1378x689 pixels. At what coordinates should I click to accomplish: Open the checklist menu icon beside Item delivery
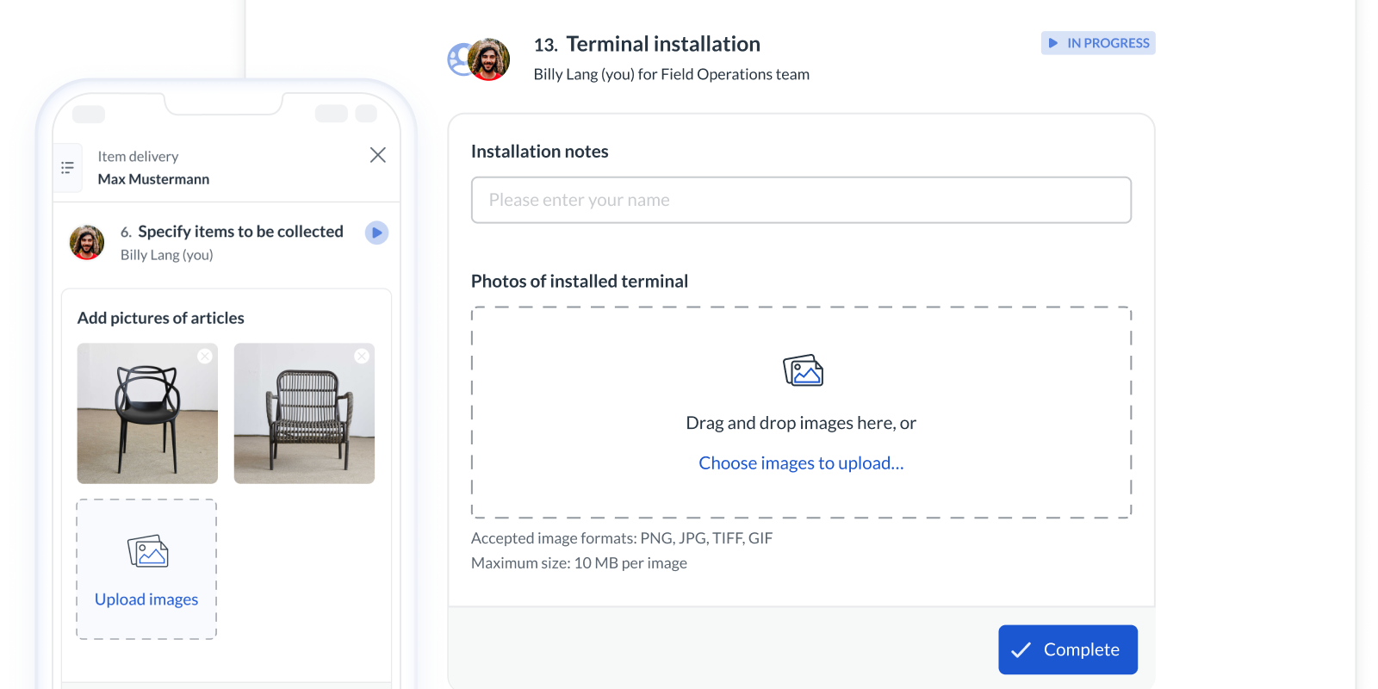[67, 167]
